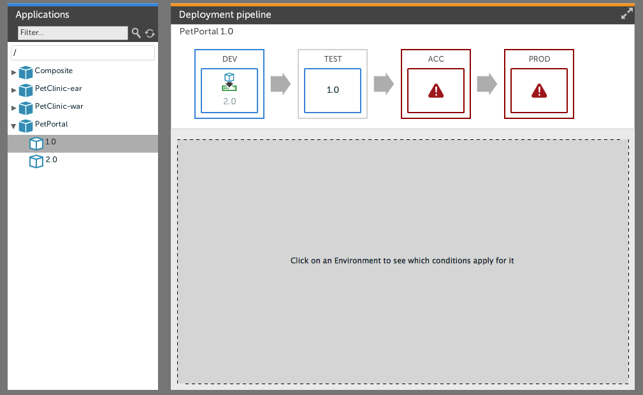The width and height of the screenshot is (643, 395).
Task: Click the path field showing slash
Action: pos(83,53)
